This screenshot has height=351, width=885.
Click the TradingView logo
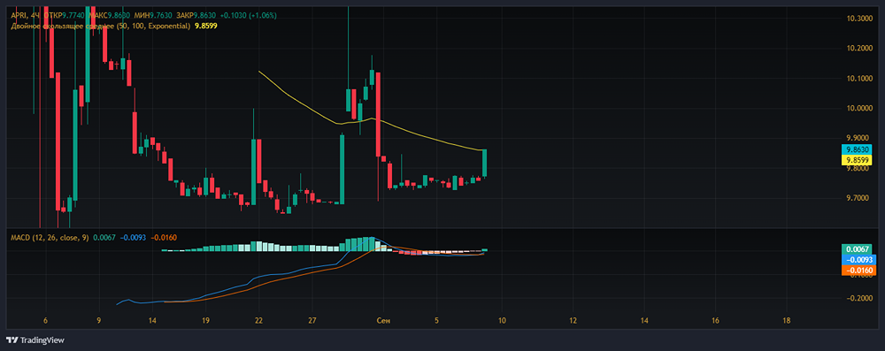(x=35, y=340)
